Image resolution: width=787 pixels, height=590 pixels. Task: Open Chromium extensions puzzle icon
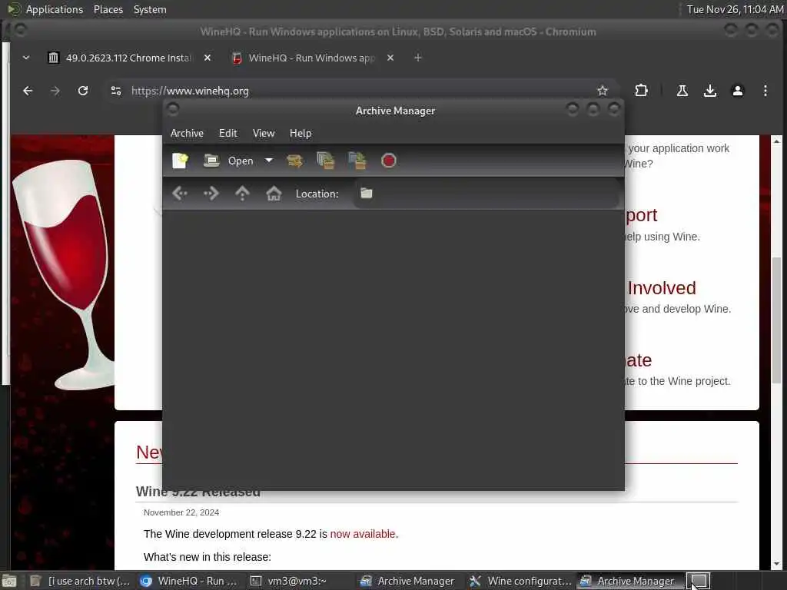(x=641, y=91)
